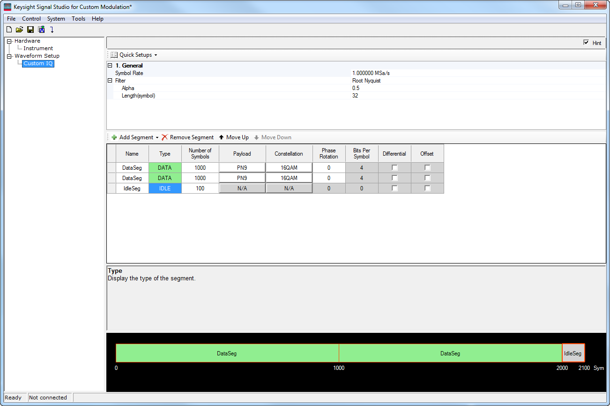Click the New file toolbar icon
This screenshot has height=406, width=610.
[x=9, y=30]
